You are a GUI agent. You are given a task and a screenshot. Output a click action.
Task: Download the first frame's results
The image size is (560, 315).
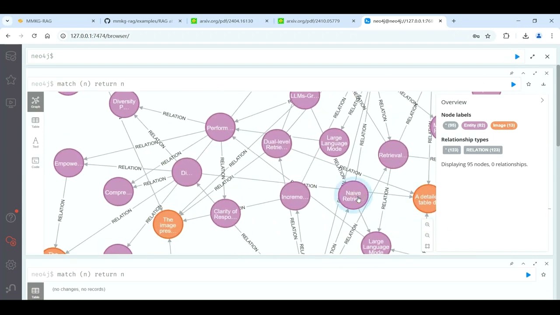click(x=543, y=84)
